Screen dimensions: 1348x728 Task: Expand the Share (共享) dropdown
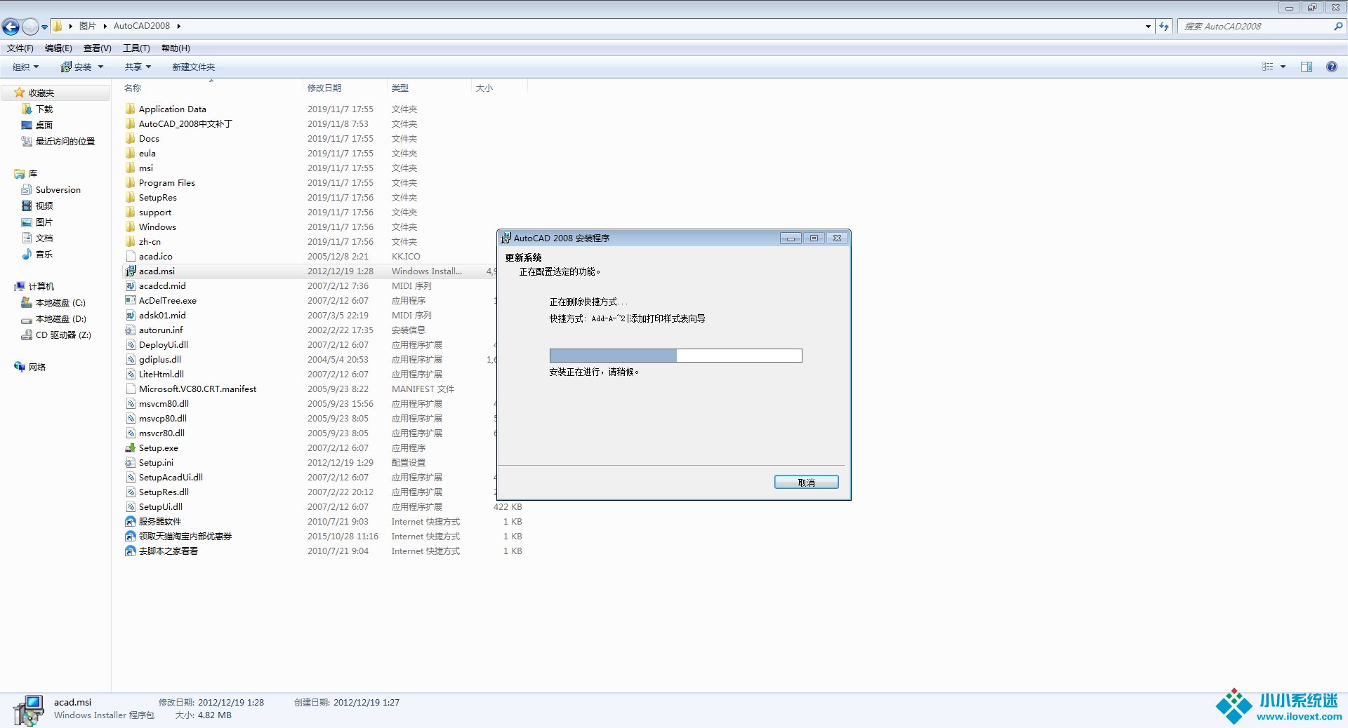138,67
